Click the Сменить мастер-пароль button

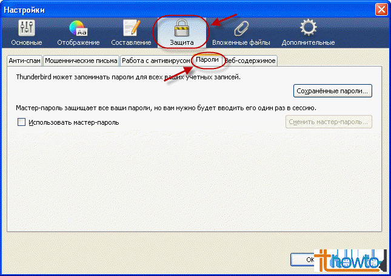pos(329,122)
